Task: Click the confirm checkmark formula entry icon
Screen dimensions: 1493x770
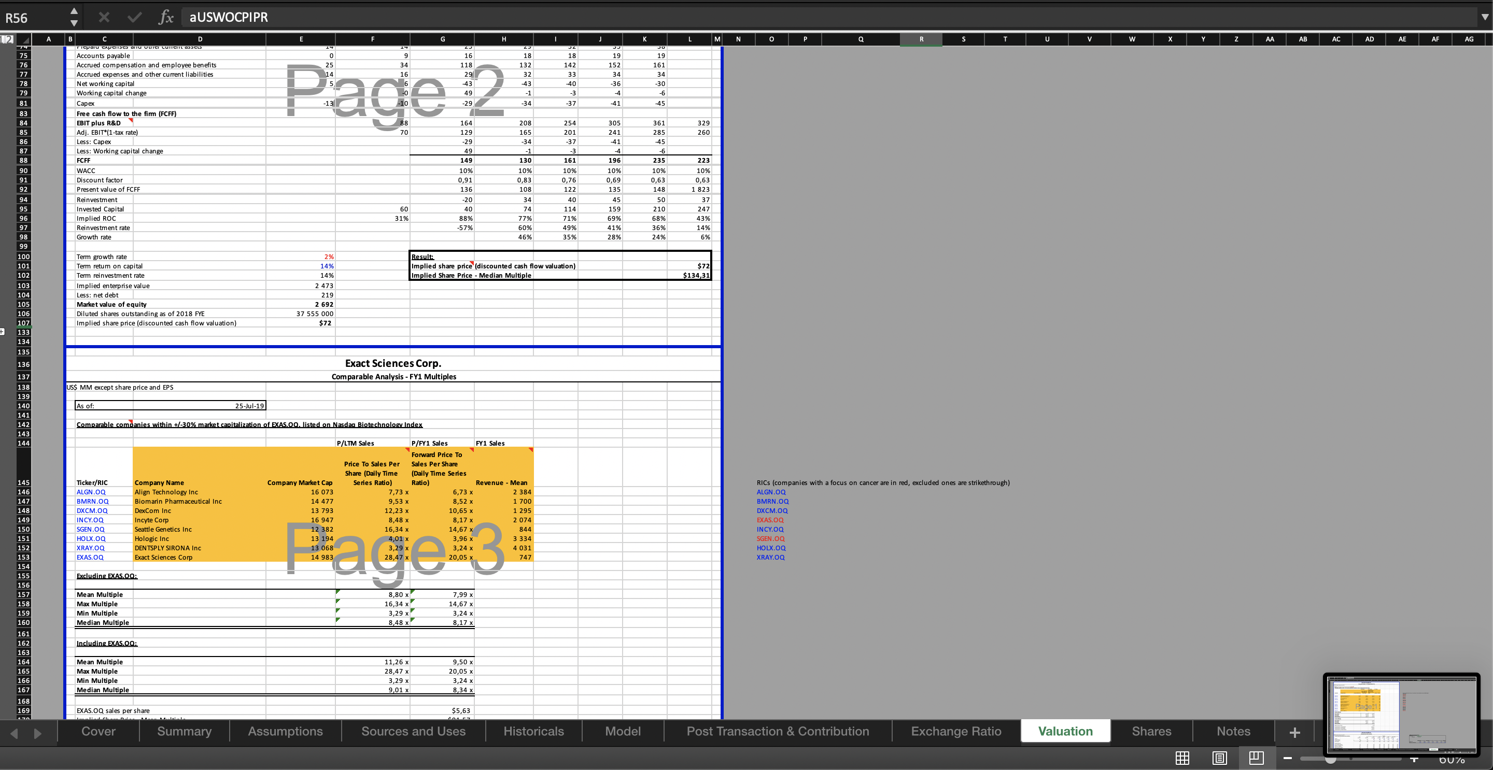Action: point(134,18)
